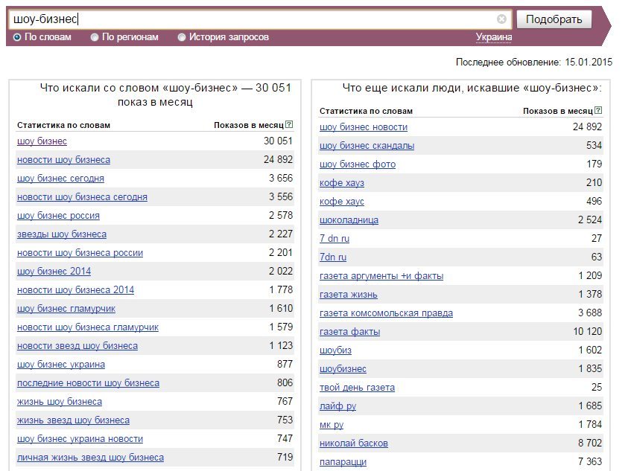
Task: Open help icon beside left 'Показов в месяц'
Action: pos(289,124)
